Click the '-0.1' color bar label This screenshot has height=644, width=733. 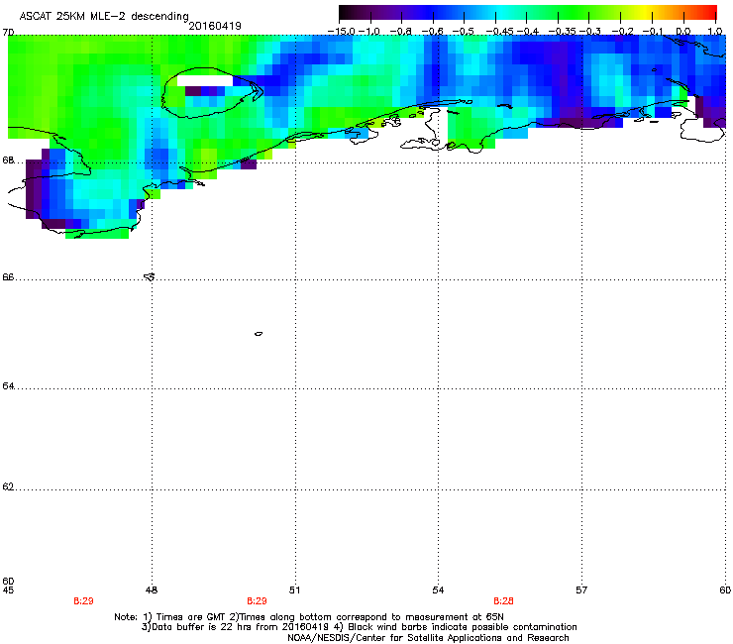point(653,32)
